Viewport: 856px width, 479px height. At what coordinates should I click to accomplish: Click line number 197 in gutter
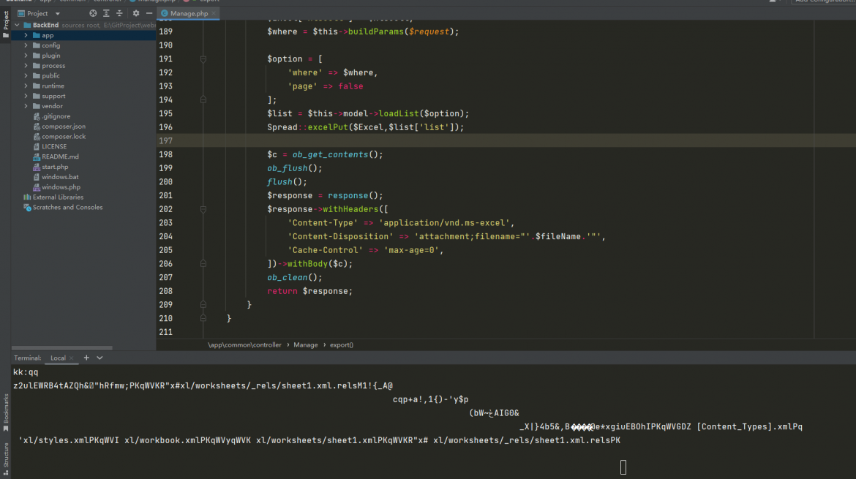tap(165, 140)
